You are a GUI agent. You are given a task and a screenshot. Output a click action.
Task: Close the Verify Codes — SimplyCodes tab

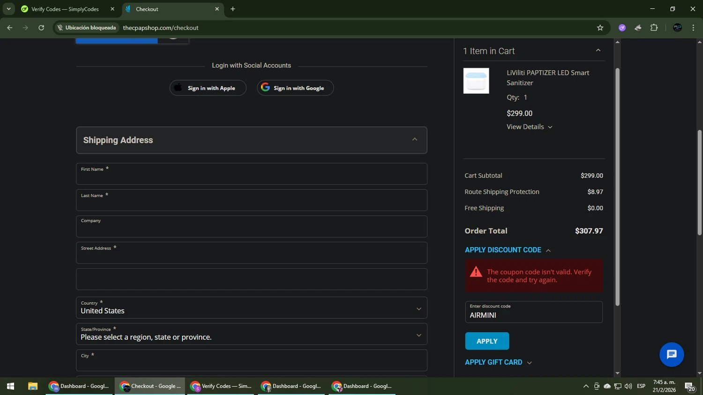tap(112, 9)
